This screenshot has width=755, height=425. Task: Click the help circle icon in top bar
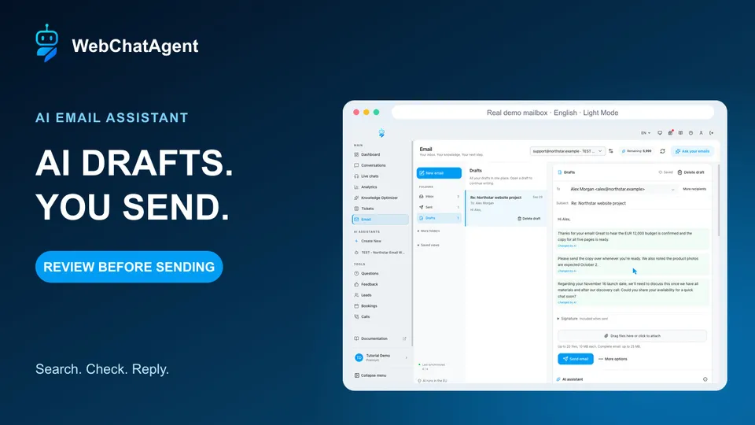tap(691, 133)
